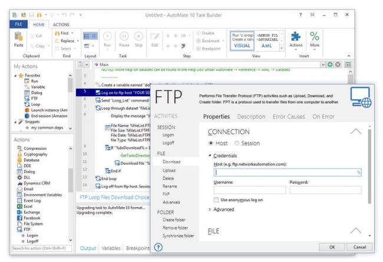
Task: Switch to VISUAL view thumbnail
Action: click(242, 41)
